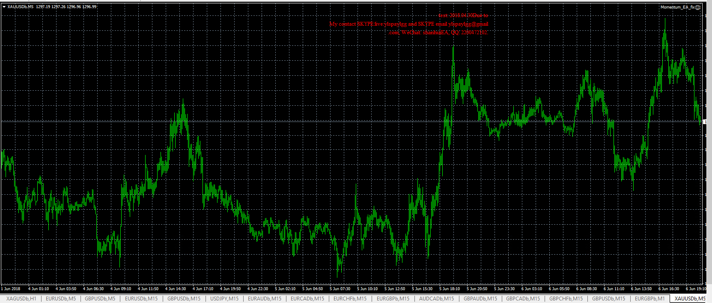Image resolution: width=712 pixels, height=303 pixels.
Task: Click the red WeChat and QQ contact line
Action: [x=438, y=32]
